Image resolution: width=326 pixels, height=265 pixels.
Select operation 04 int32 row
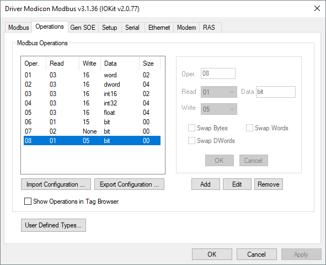tap(92, 103)
